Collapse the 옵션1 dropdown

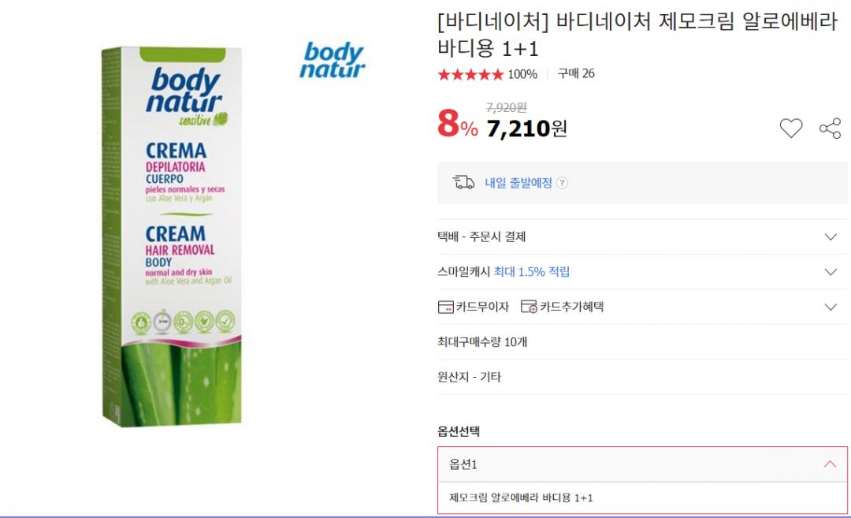(830, 464)
